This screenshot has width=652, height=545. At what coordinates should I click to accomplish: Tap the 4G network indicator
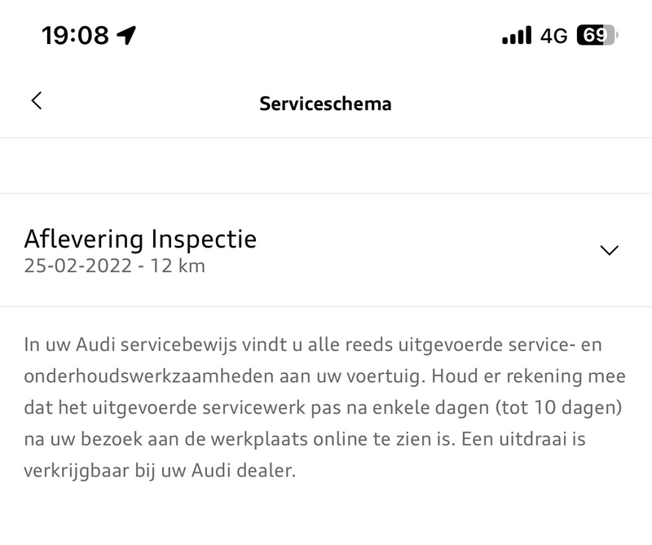tap(554, 36)
